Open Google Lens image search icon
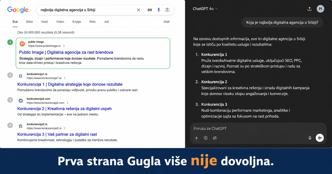This screenshot has width=332, height=174. pos(167,10)
